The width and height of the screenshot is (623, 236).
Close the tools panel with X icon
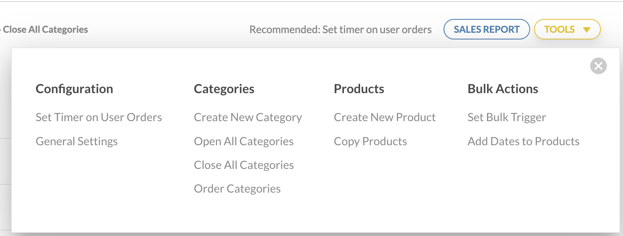click(598, 66)
